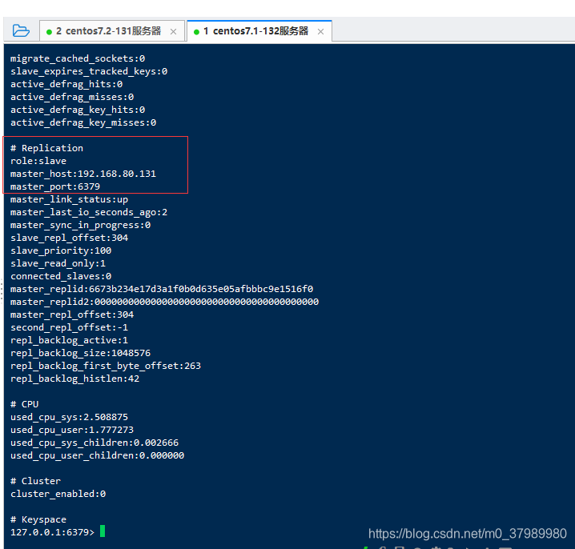Click active_defrag_misses:0 line
The width and height of the screenshot is (575, 549).
click(72, 97)
